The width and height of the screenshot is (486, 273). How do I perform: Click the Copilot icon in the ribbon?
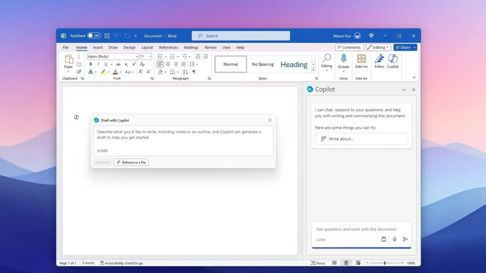tap(393, 61)
